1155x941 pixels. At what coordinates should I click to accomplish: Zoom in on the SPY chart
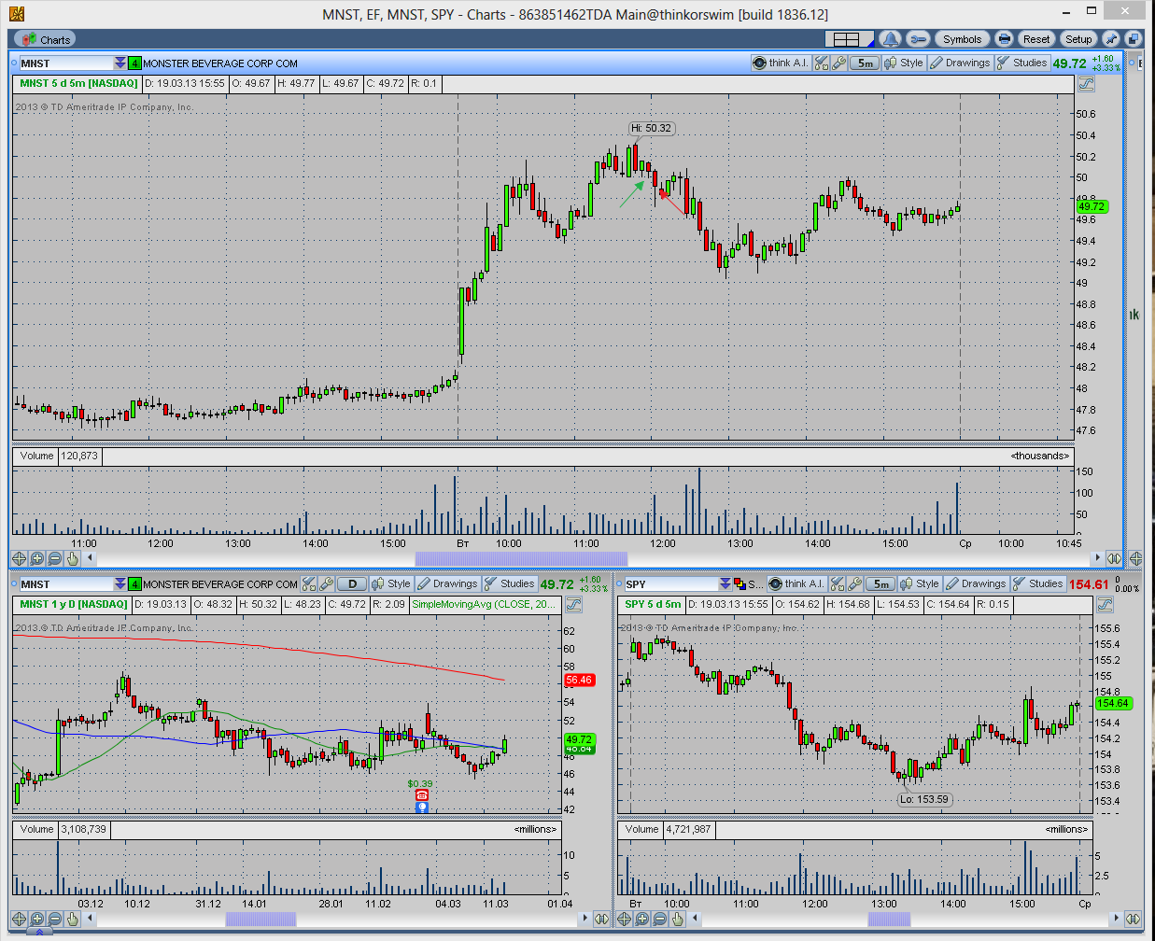tap(642, 919)
